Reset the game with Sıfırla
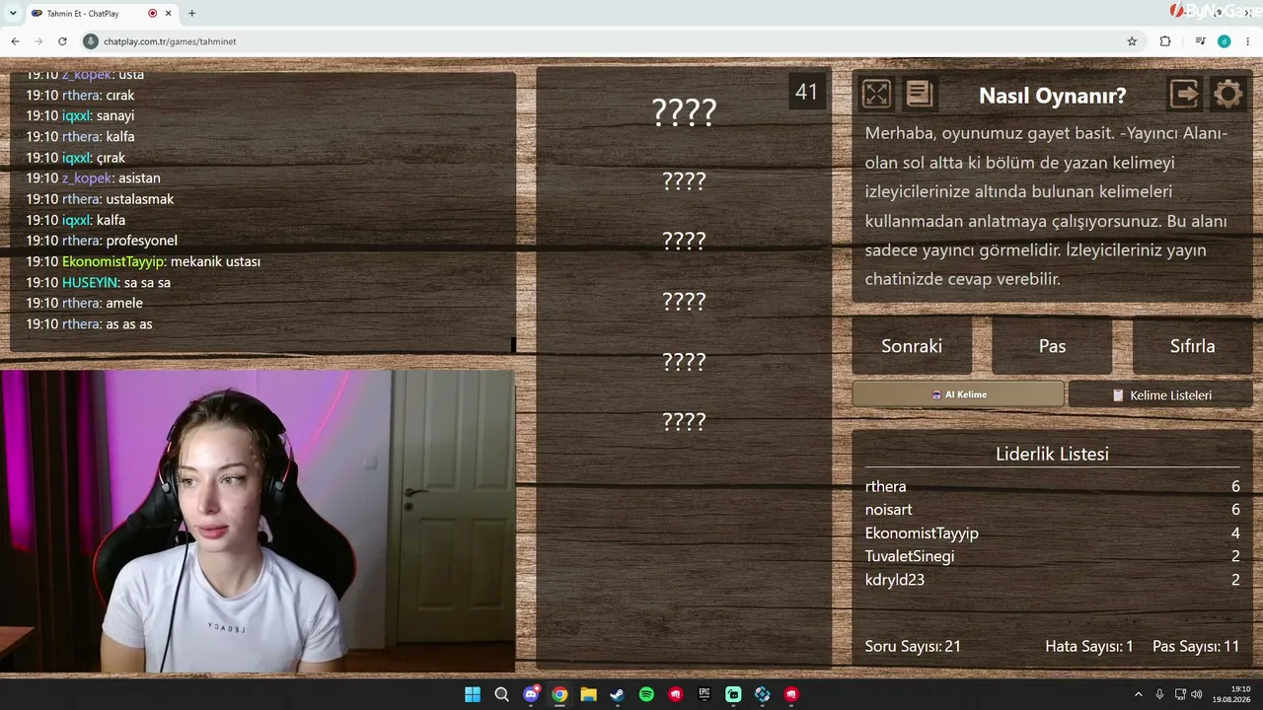Viewport: 1263px width, 710px height. [1192, 346]
